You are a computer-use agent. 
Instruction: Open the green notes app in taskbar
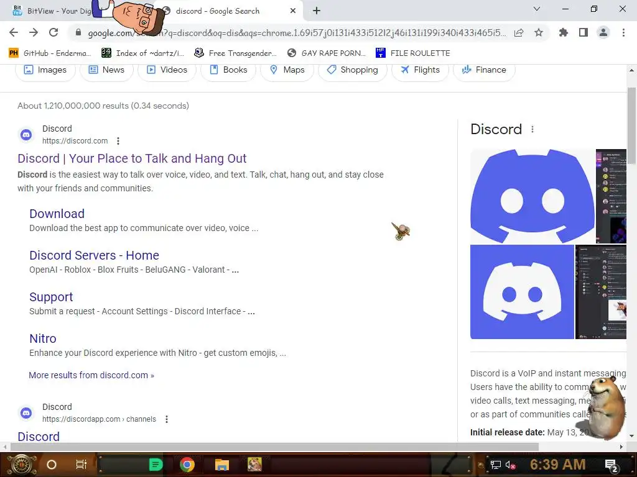[156, 465]
